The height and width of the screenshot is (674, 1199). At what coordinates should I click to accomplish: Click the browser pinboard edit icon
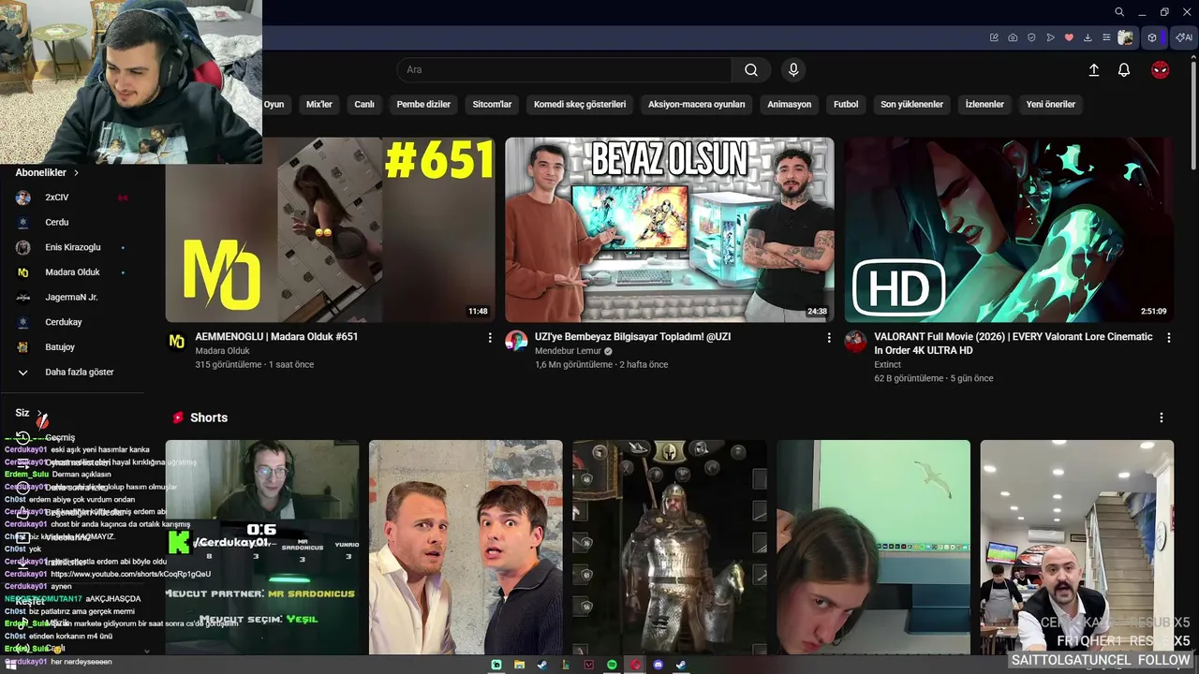pyautogui.click(x=994, y=37)
